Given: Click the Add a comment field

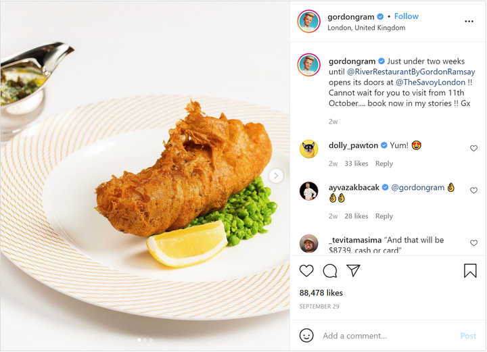Looking at the screenshot, I should (x=386, y=336).
